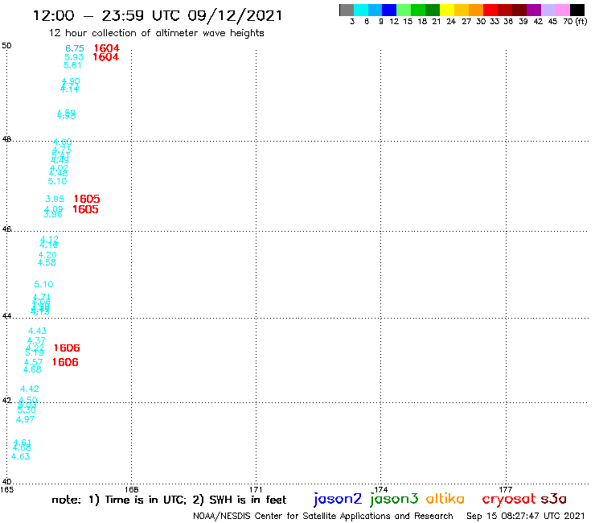Screen dimensions: 595x523
Task: Click the 1604 time label beside 6.75
Action: tap(107, 48)
